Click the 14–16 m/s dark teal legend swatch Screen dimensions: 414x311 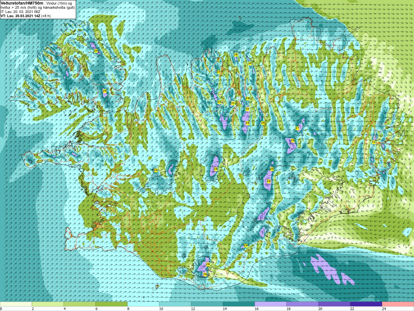tap(239, 304)
